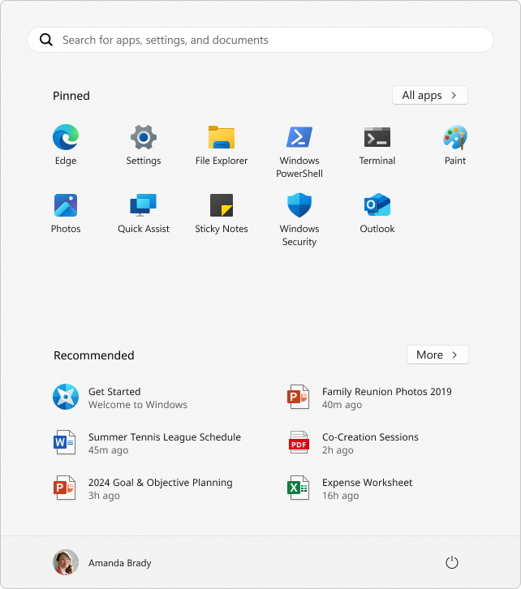Click the Word icon for Summer Tennis League Schedule
Image resolution: width=521 pixels, height=589 pixels.
click(x=64, y=442)
